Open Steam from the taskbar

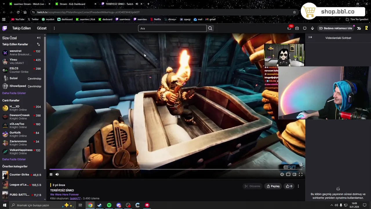click(x=99, y=205)
